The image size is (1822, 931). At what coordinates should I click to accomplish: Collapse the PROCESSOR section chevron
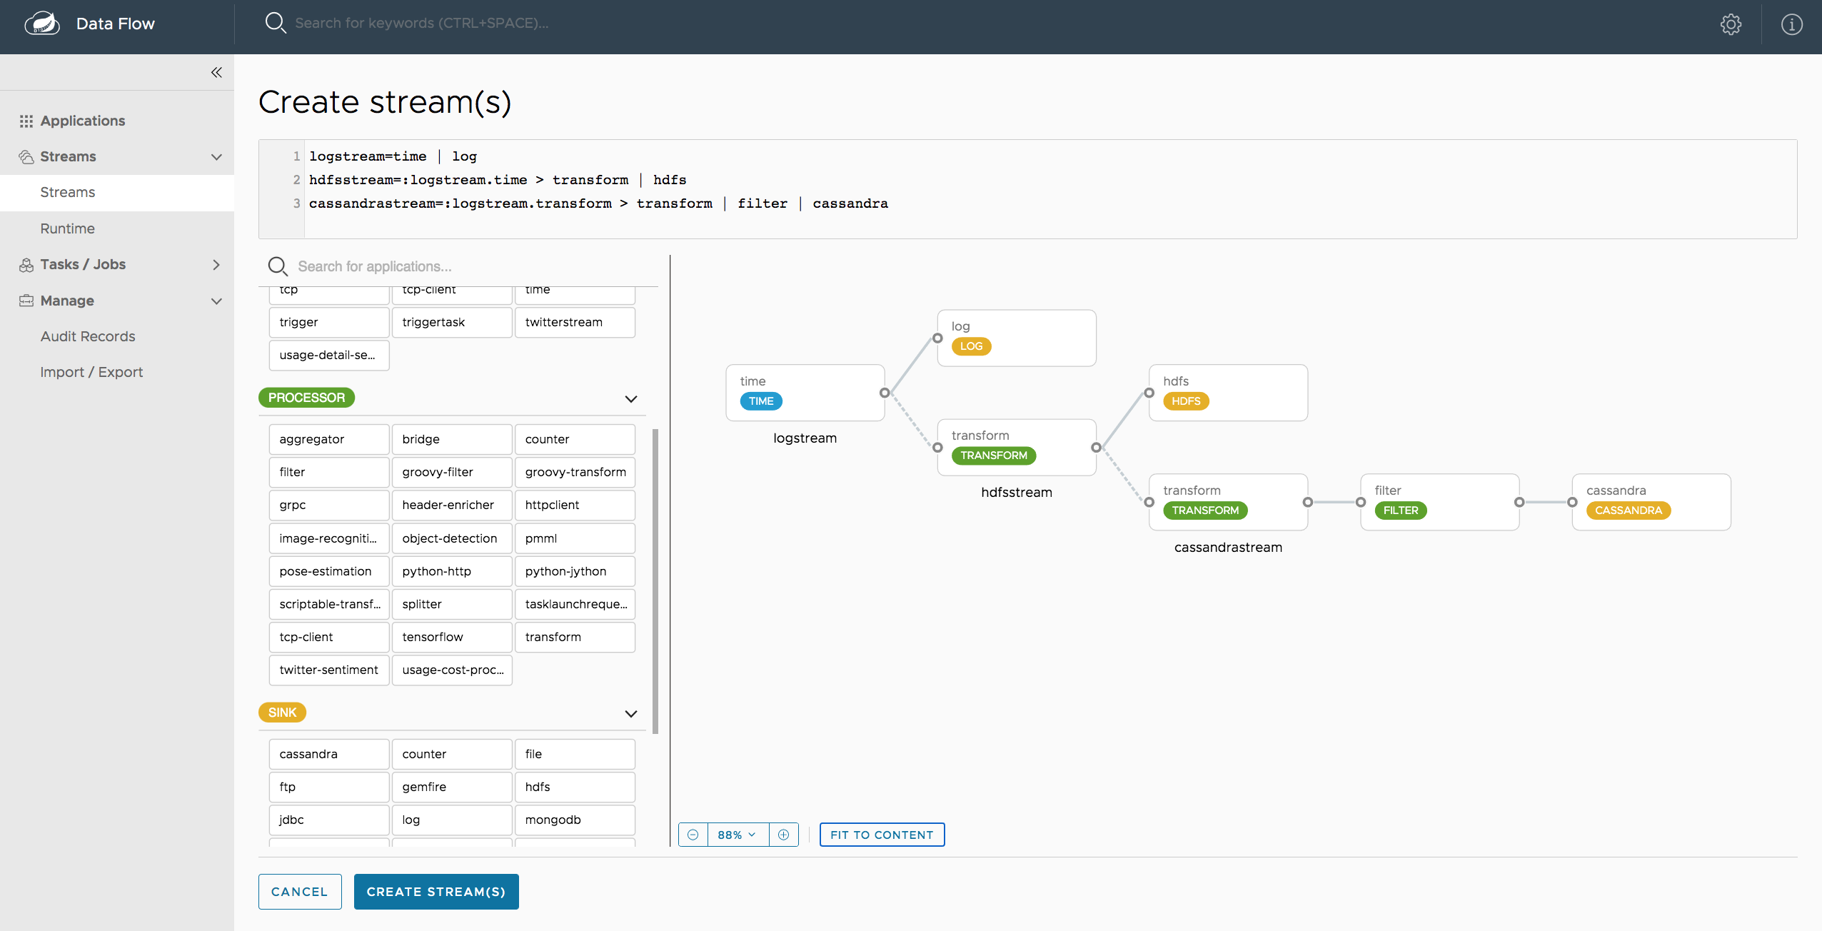point(630,398)
